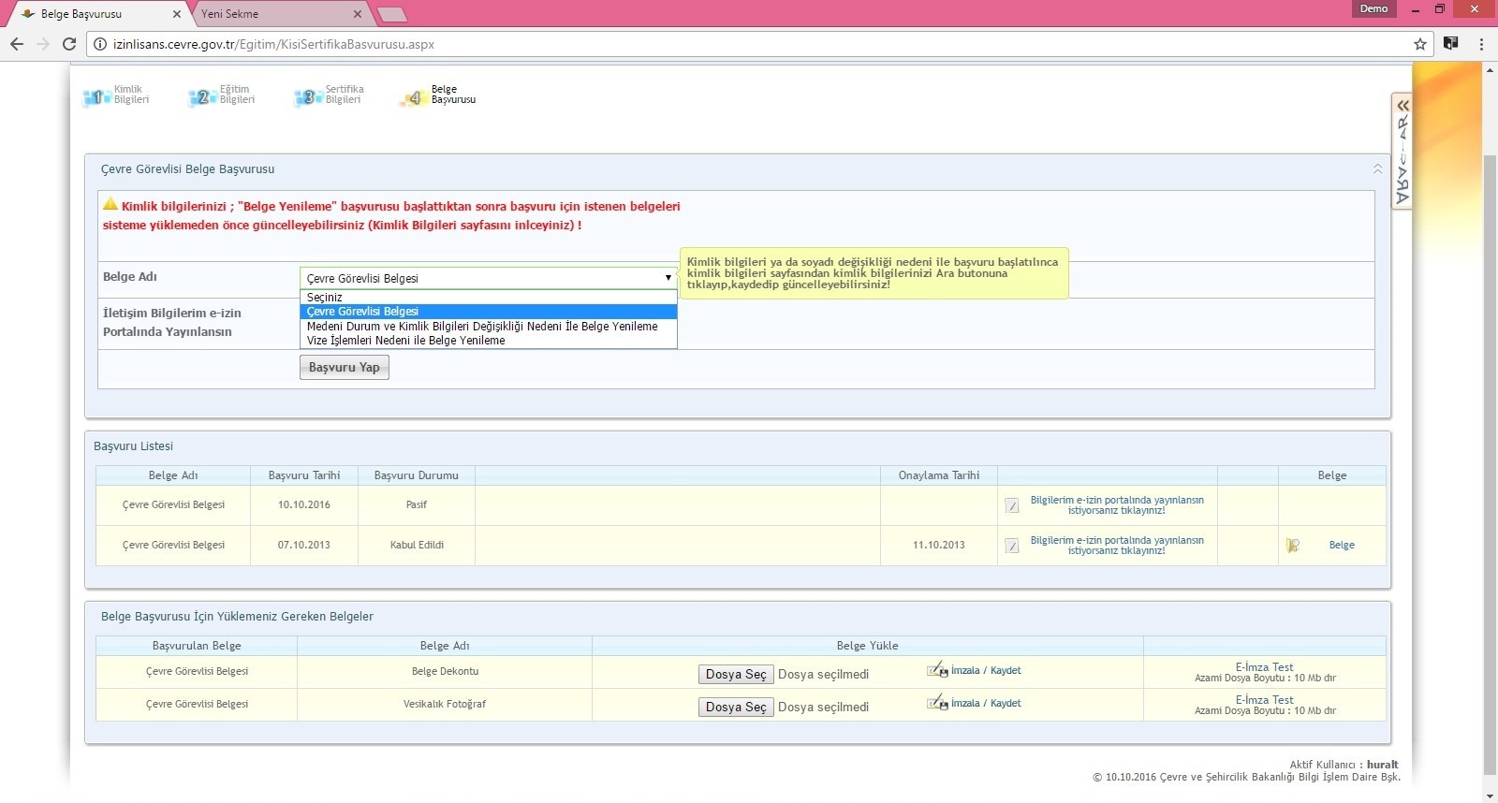
Task: Click the 'Başvuru Yap' button
Action: pyautogui.click(x=345, y=368)
